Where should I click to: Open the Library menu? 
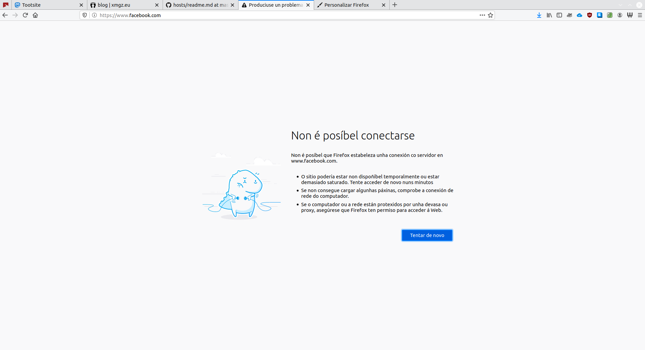click(549, 15)
